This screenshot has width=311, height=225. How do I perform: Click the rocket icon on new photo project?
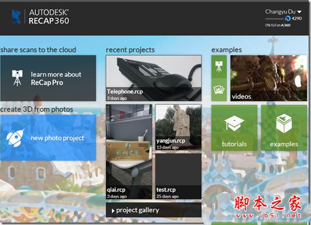pyautogui.click(x=15, y=138)
